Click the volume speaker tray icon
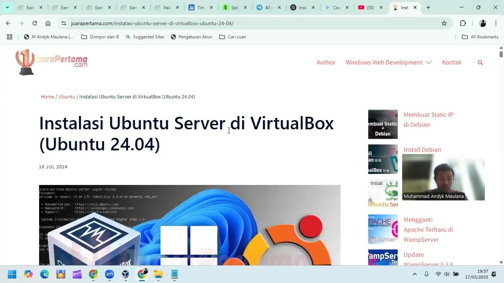The height and width of the screenshot is (283, 504). [447, 274]
